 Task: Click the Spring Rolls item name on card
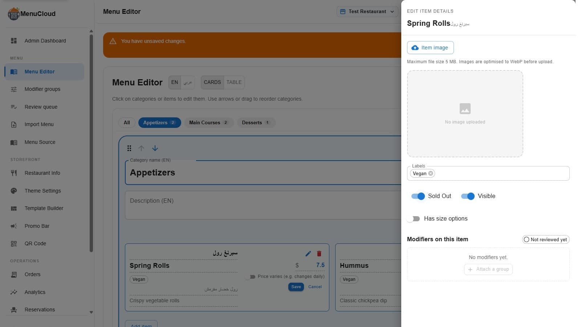(150, 266)
